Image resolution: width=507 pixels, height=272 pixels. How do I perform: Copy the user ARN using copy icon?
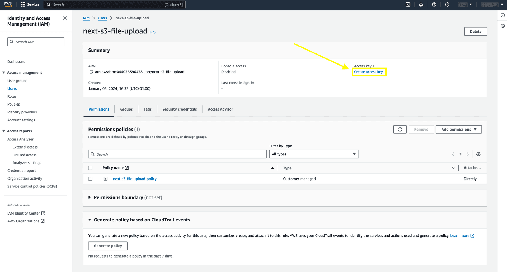pos(91,72)
